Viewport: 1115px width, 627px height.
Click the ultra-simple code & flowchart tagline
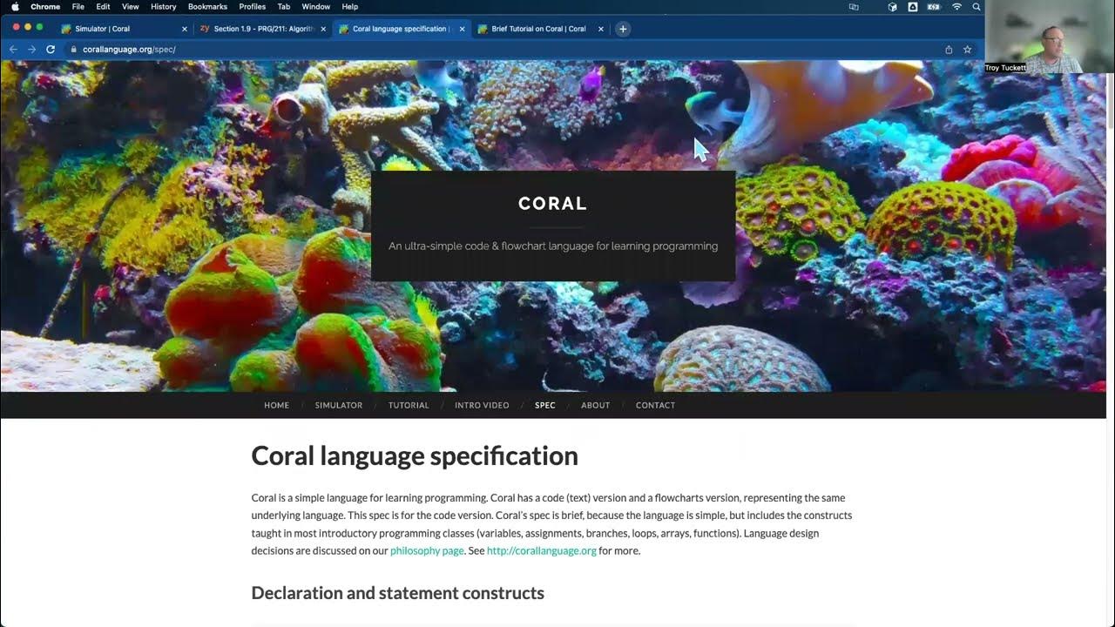click(553, 246)
